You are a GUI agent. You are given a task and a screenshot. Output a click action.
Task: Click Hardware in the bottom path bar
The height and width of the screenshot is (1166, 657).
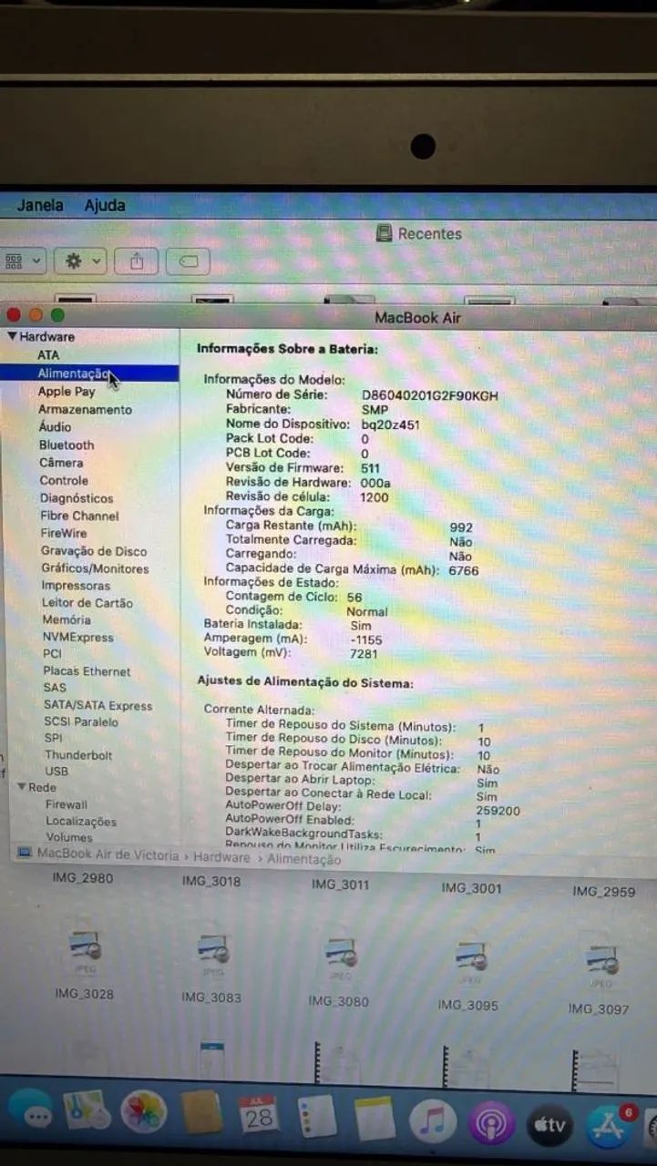pyautogui.click(x=221, y=857)
